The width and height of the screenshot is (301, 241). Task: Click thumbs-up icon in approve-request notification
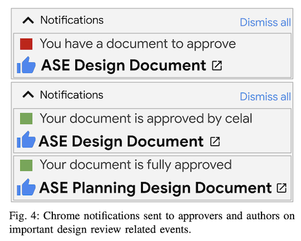pyautogui.click(x=26, y=65)
